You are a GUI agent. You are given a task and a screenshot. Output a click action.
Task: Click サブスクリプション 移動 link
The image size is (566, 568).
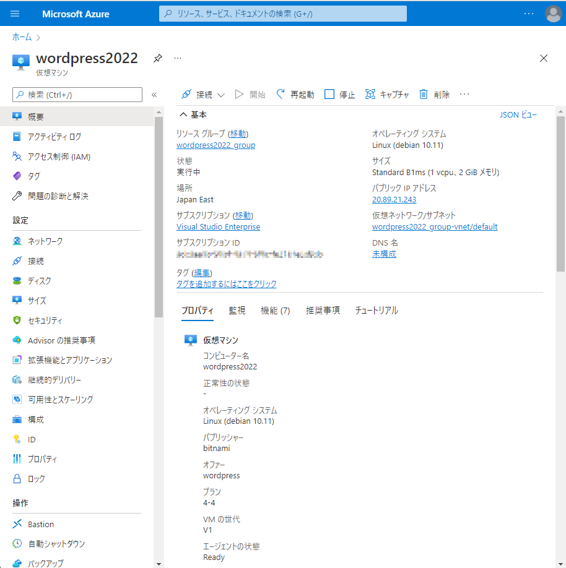pos(243,215)
